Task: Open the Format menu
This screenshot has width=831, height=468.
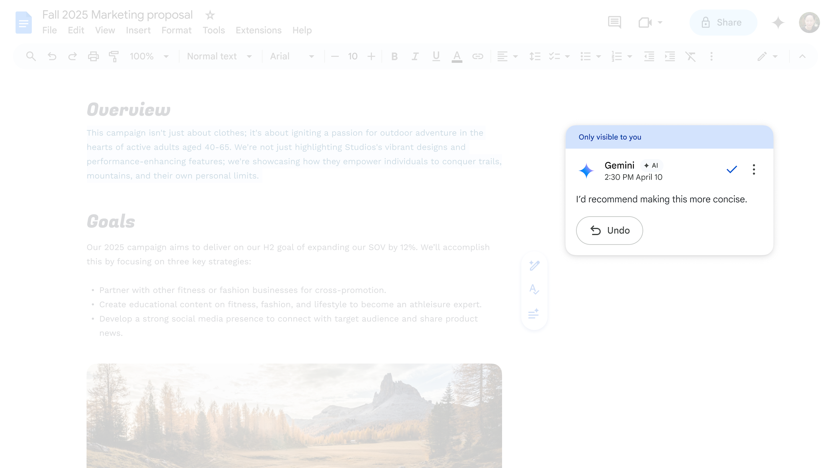Action: (176, 30)
